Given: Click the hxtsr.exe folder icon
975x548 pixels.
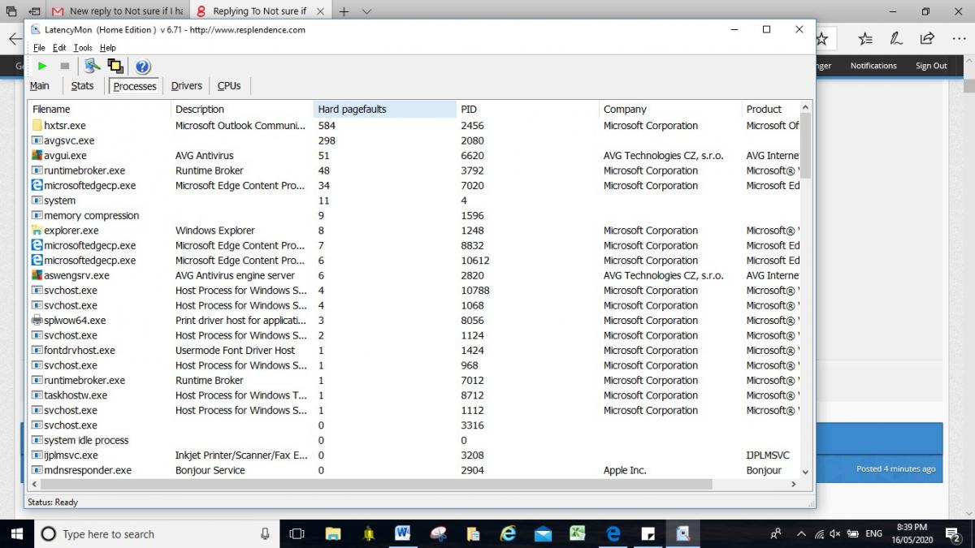Looking at the screenshot, I should pyautogui.click(x=37, y=126).
